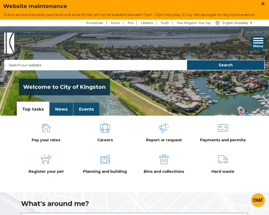Click the Pay your rates house icon
This screenshot has height=215, width=269.
click(46, 128)
